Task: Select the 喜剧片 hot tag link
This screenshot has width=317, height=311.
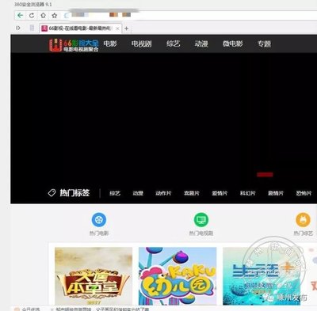Action: (192, 193)
